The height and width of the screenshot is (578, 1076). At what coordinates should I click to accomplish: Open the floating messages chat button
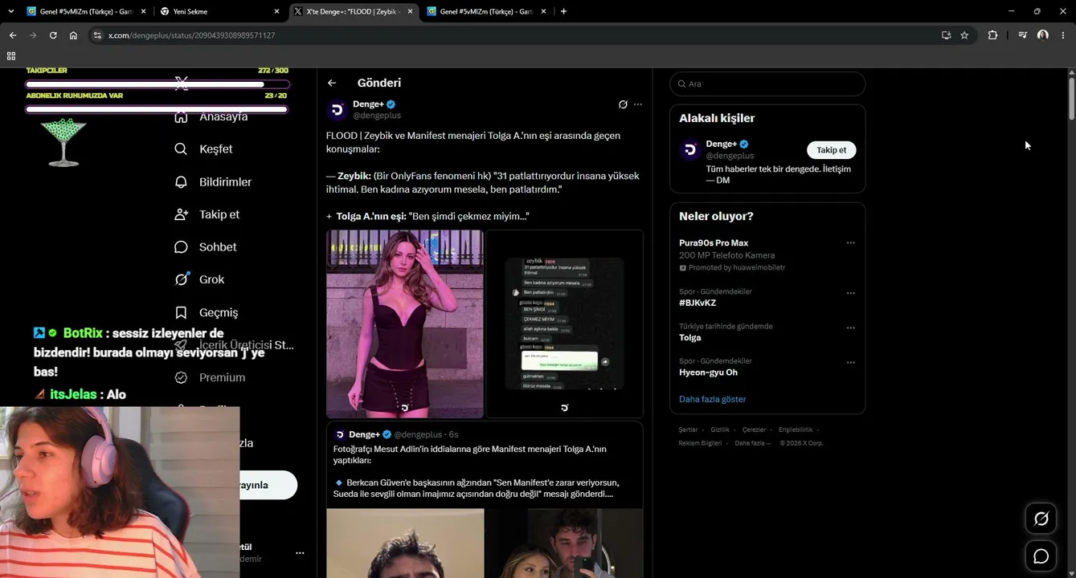[x=1041, y=556]
